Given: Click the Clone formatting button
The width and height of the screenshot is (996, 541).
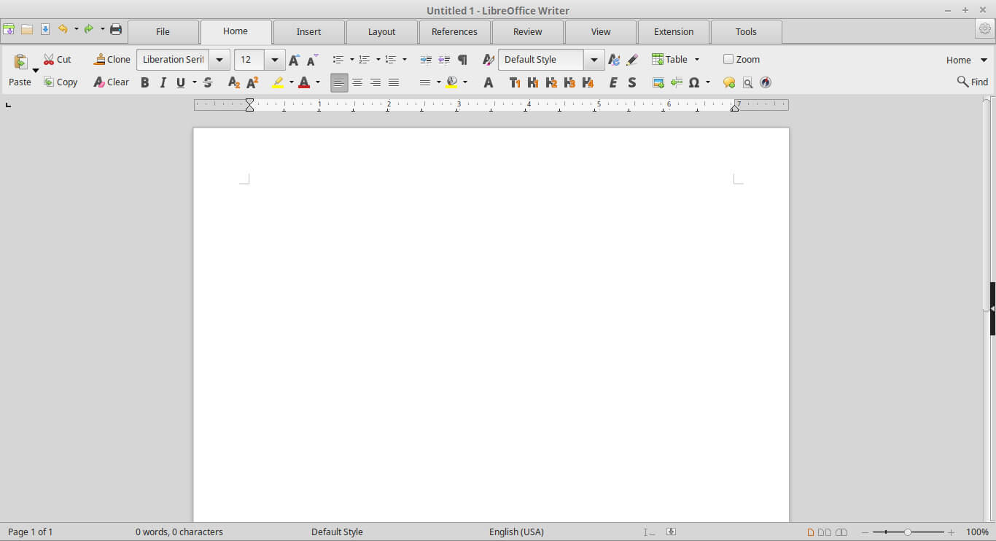Looking at the screenshot, I should [112, 60].
